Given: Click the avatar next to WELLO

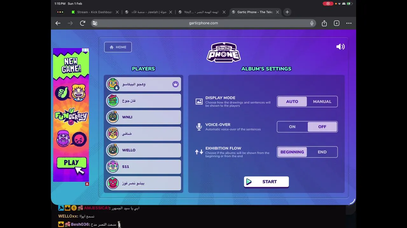Looking at the screenshot, I should (113, 150).
